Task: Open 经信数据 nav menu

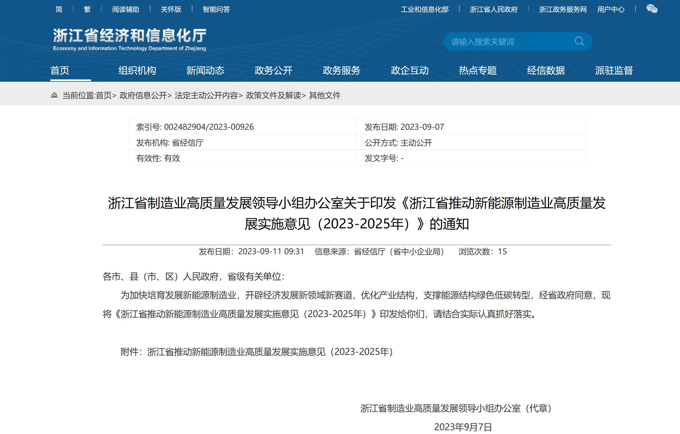Action: 546,70
